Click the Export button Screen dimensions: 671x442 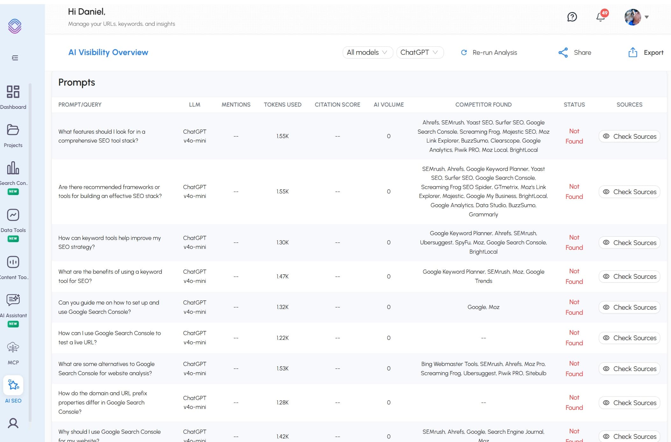pos(646,53)
